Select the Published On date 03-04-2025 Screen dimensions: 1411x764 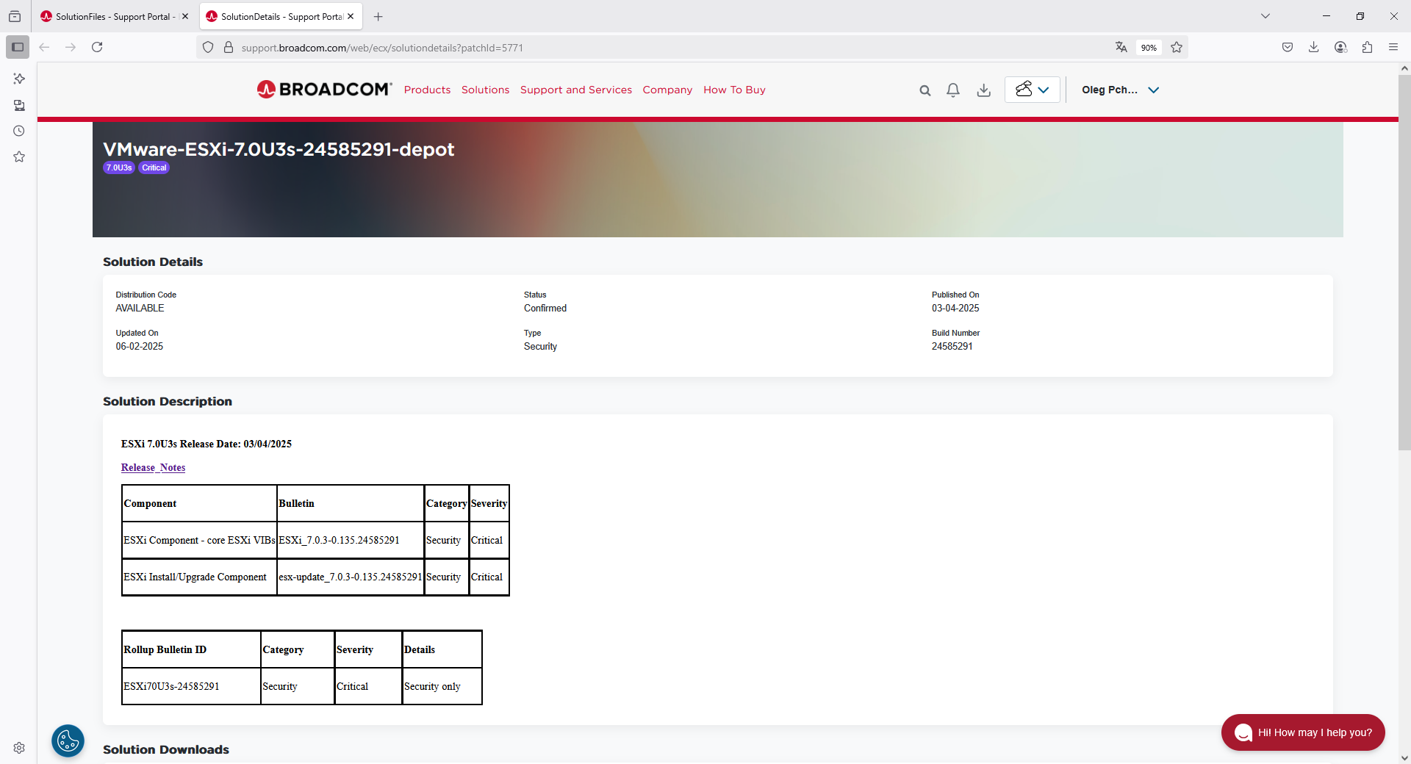955,309
